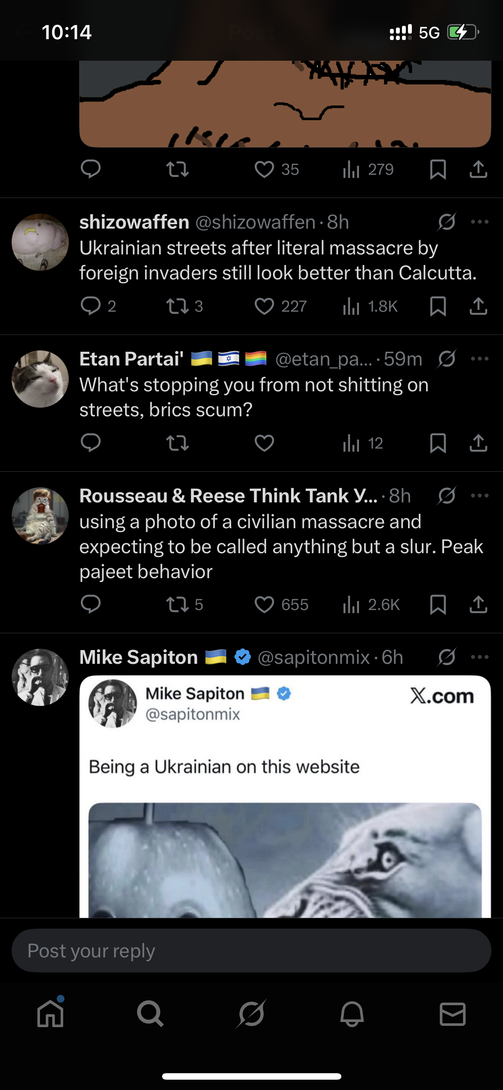This screenshot has width=503, height=1090.
Task: Open Grok in the bottom navigation bar
Action: pos(252,1014)
